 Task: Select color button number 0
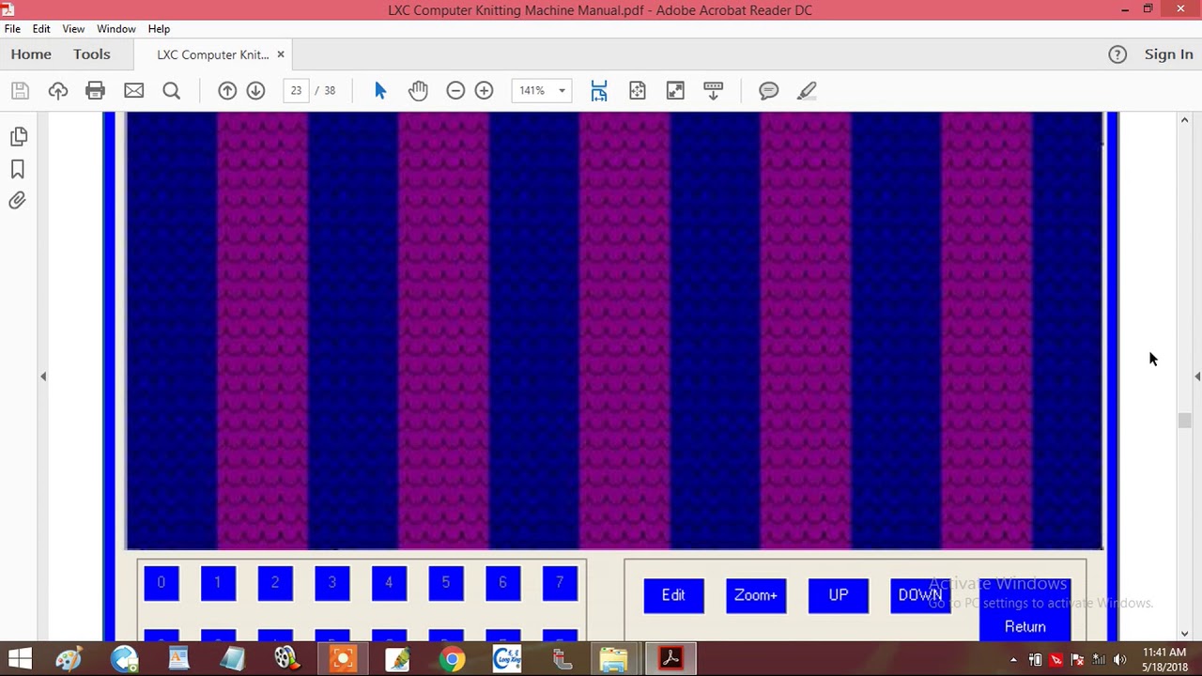(162, 583)
